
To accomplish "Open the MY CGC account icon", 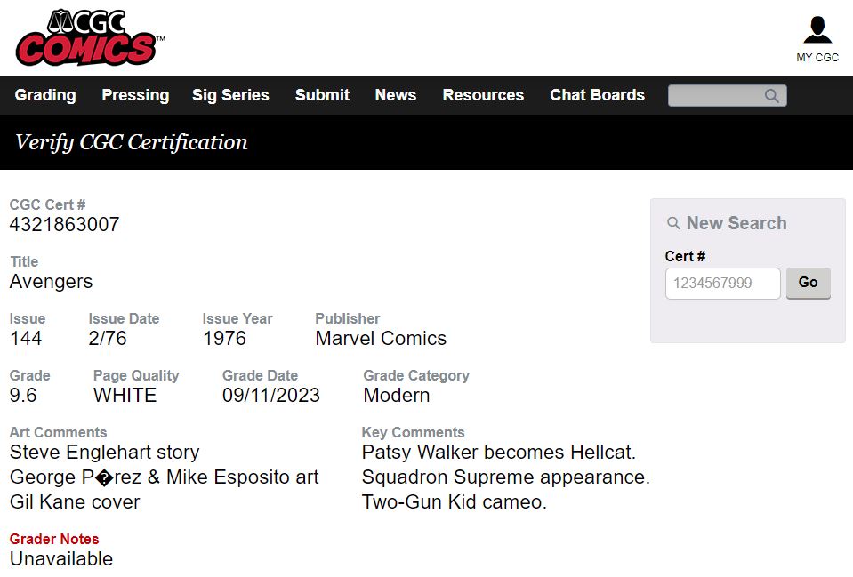I will (817, 30).
